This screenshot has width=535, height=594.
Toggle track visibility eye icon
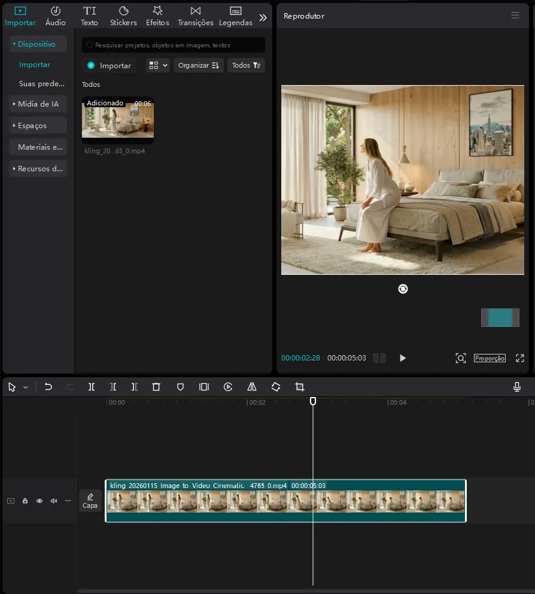click(x=39, y=501)
